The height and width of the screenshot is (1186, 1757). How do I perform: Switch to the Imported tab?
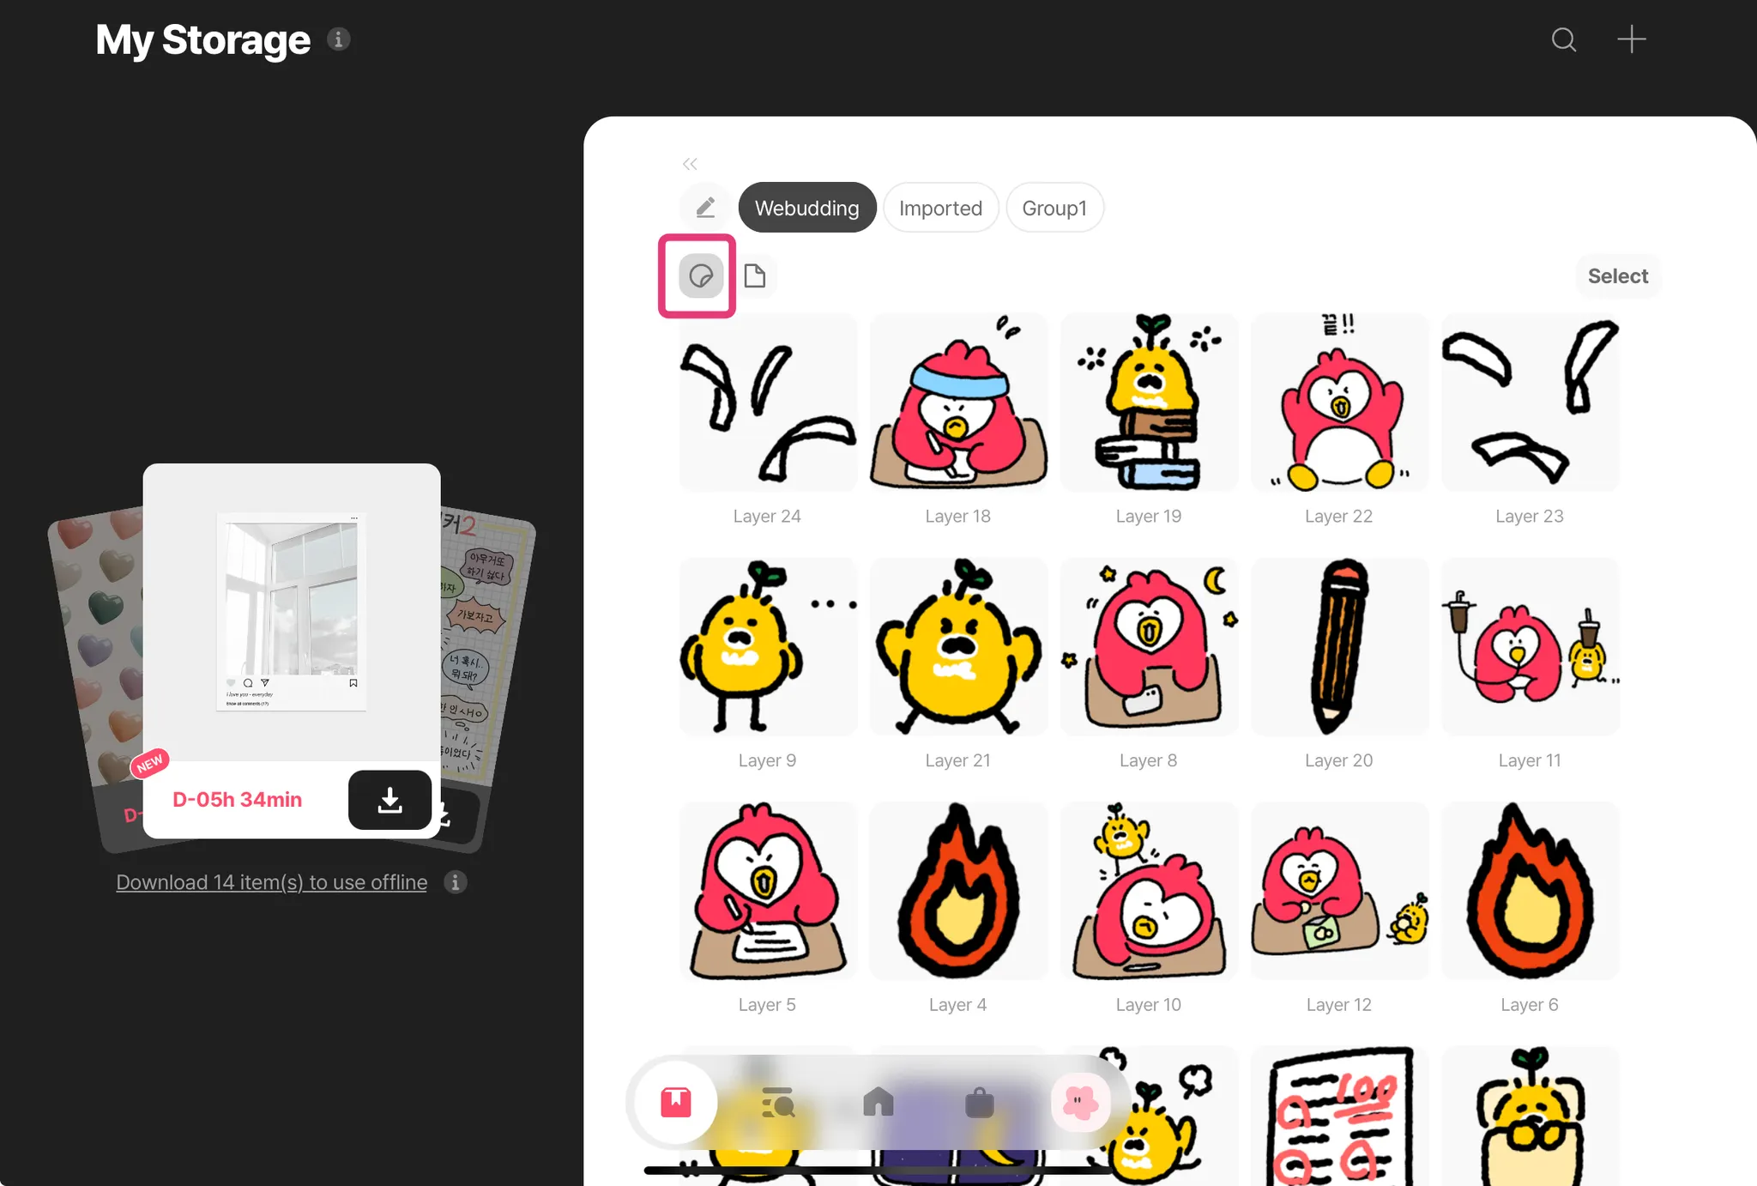tap(940, 208)
